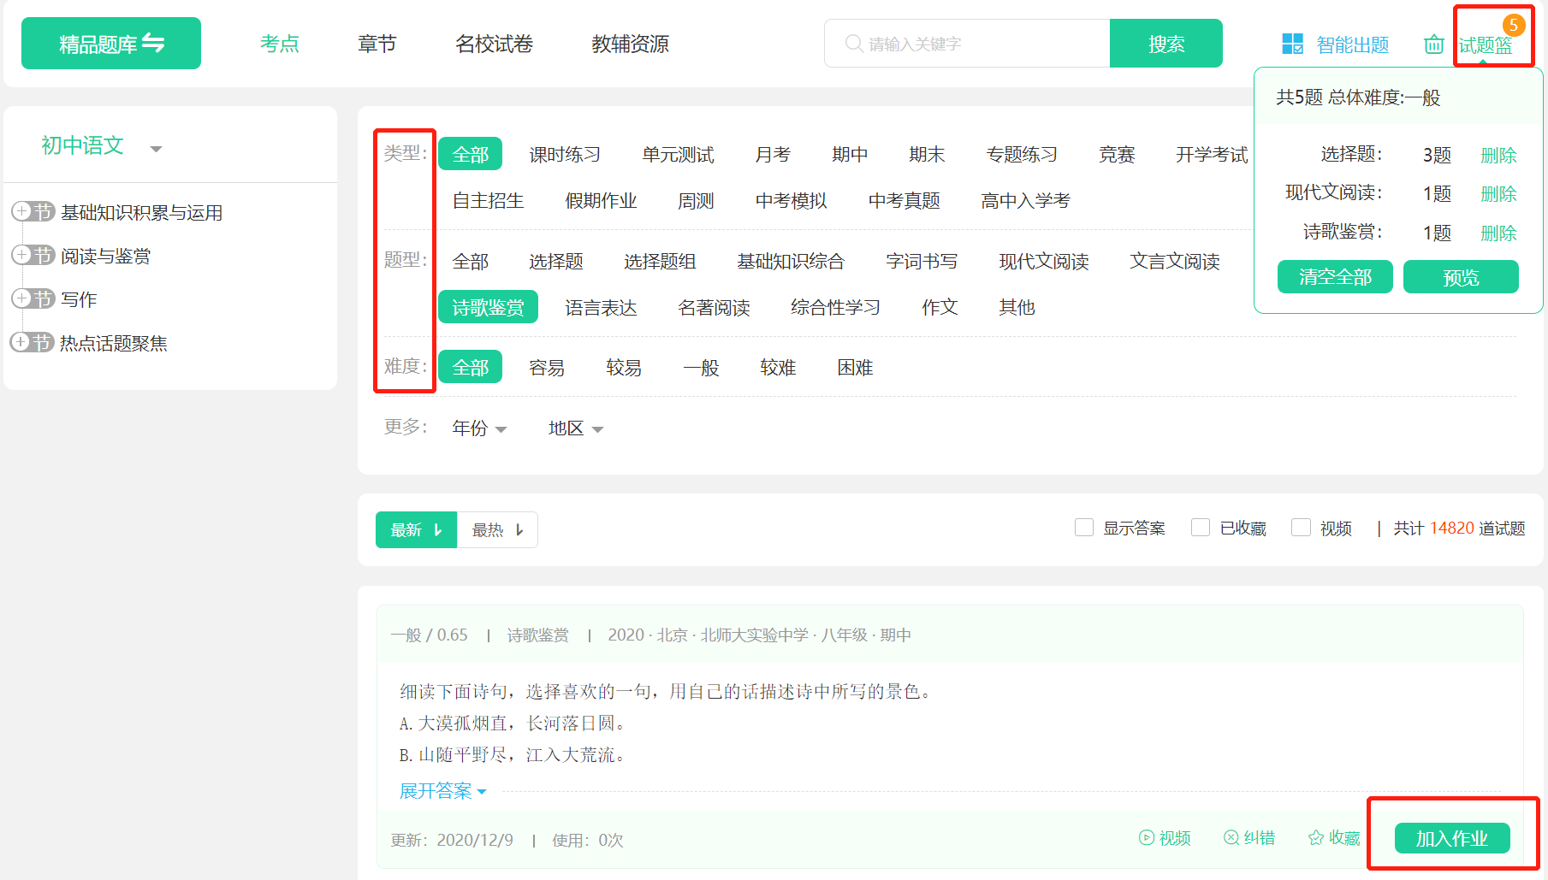Viewport: 1548px width, 880px height.
Task: Select 单元测试 type filter
Action: point(678,155)
